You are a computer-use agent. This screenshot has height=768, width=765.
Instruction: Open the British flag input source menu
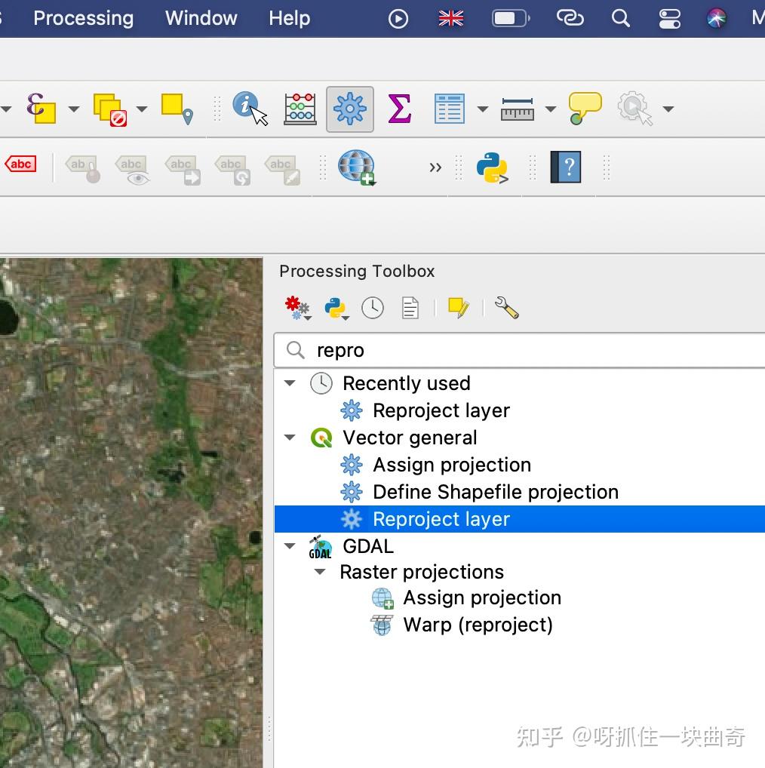[x=451, y=19]
